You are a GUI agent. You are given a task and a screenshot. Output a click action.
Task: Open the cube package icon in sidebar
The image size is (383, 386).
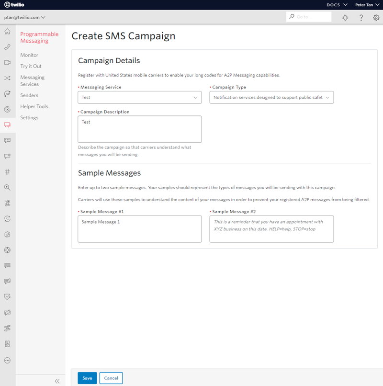(7, 234)
